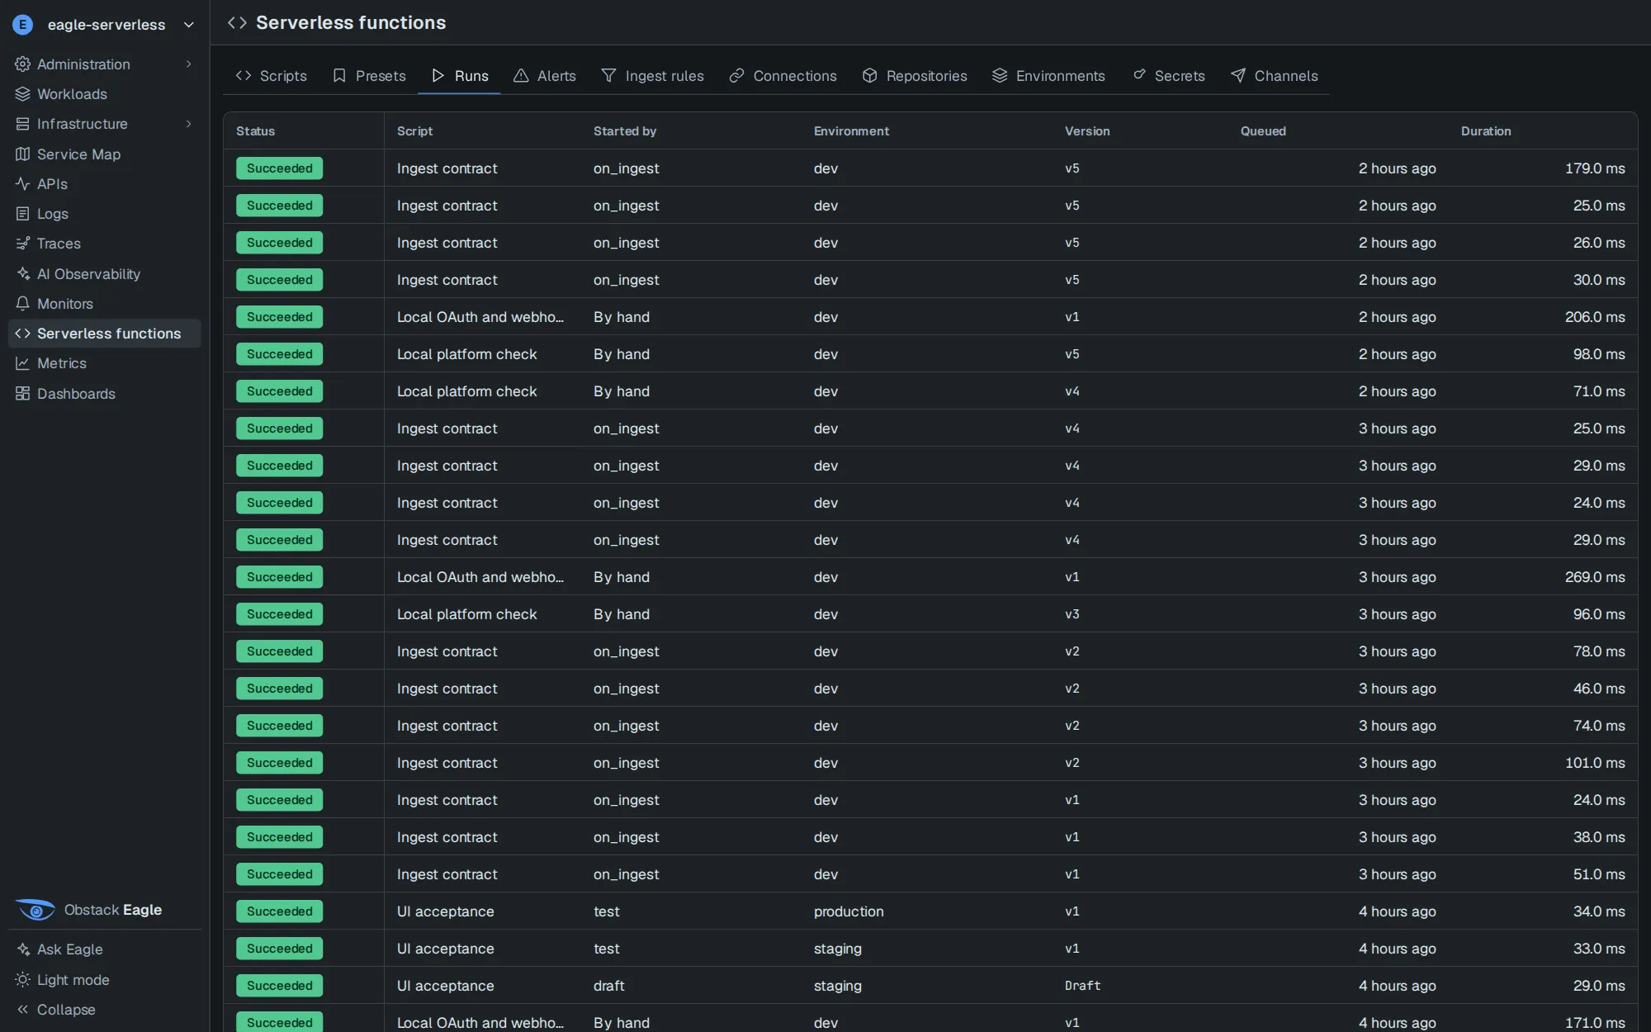The width and height of the screenshot is (1651, 1032).
Task: Click the Workloads layers icon
Action: click(x=22, y=94)
